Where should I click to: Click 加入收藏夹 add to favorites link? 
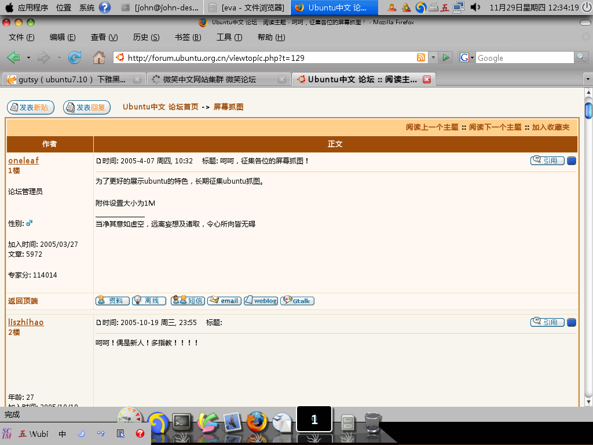(551, 127)
